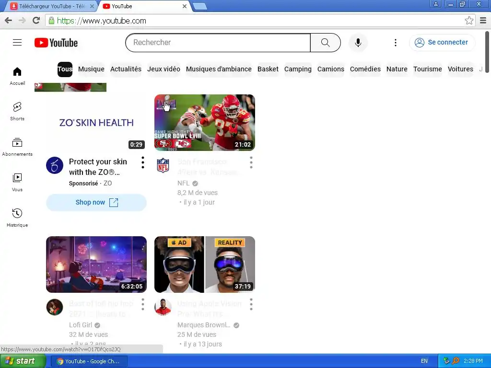
Task: Click the page vertical scrollbar
Action: pos(487,52)
